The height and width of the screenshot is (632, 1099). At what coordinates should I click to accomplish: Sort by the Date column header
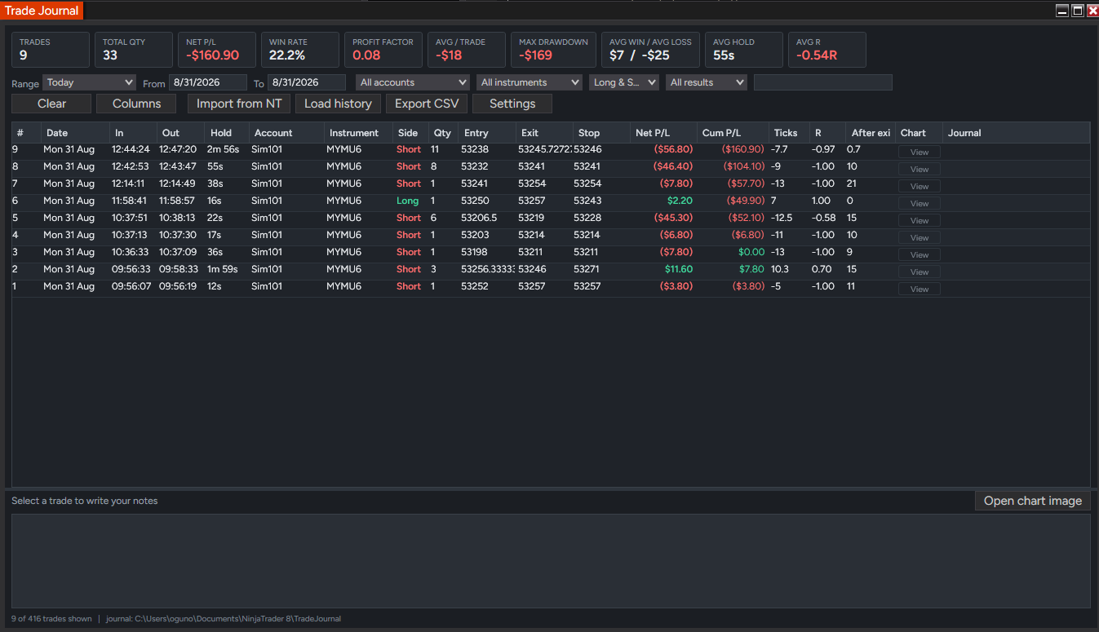tap(76, 133)
